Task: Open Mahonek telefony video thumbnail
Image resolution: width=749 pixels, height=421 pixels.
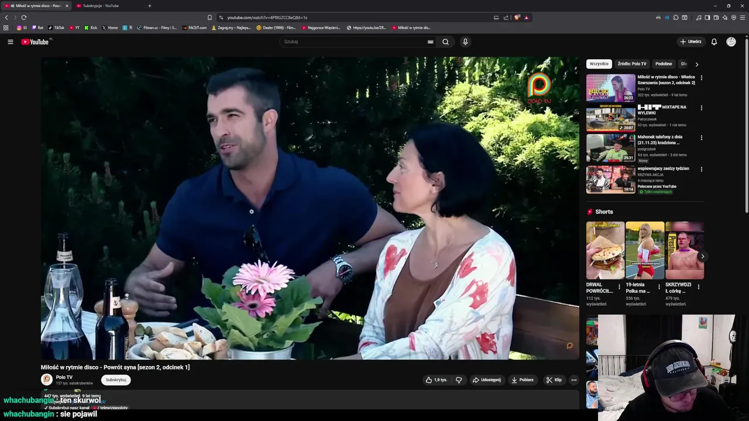Action: click(x=610, y=148)
